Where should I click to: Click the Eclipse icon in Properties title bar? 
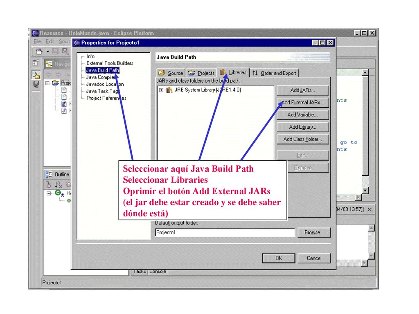pyautogui.click(x=77, y=43)
